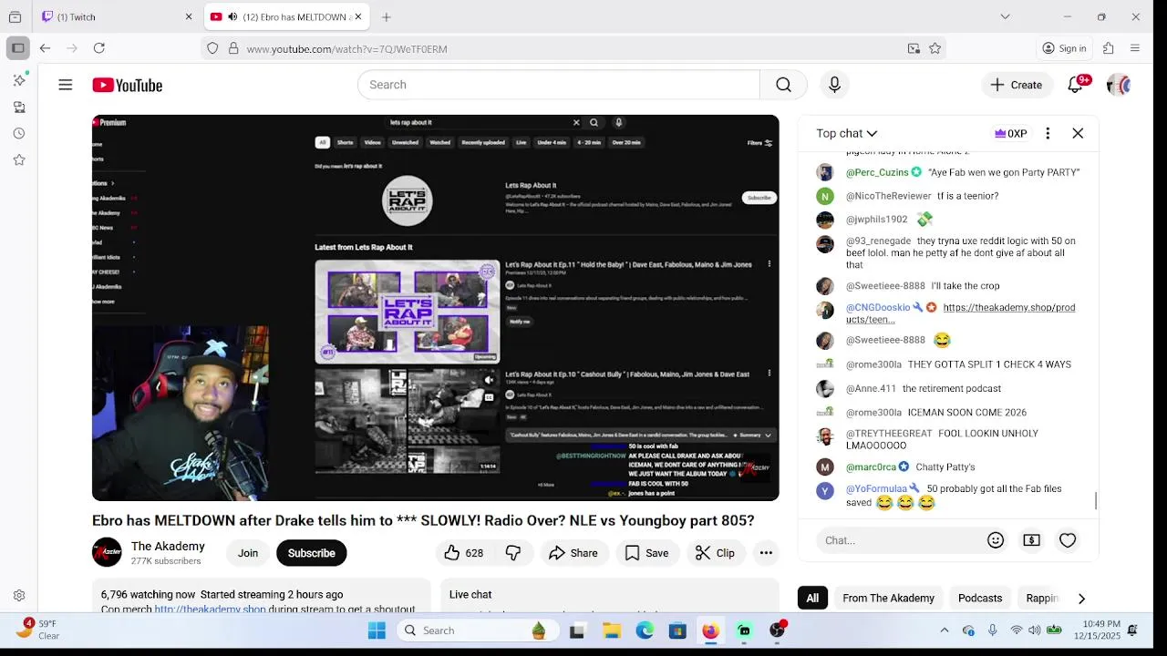Go back to previous page
Viewport: 1167px width, 656px height.
tap(45, 48)
